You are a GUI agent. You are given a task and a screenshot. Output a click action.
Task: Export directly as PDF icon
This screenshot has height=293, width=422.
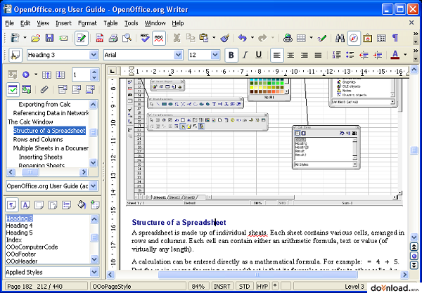100,38
